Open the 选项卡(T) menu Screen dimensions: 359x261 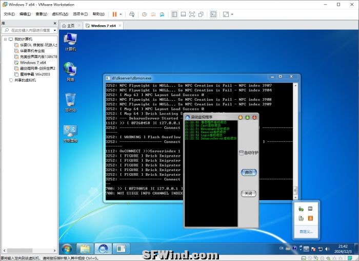(x=80, y=14)
